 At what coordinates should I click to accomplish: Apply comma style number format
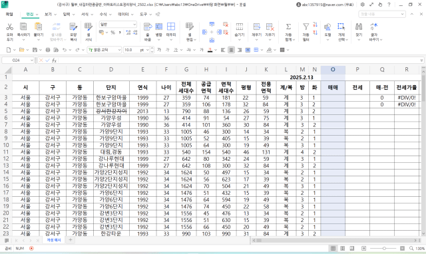point(120,33)
